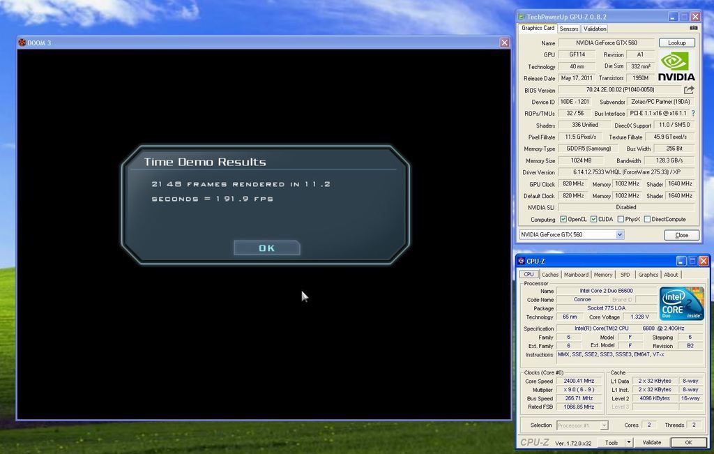Click the Package value Socket 775 LGA

(606, 308)
